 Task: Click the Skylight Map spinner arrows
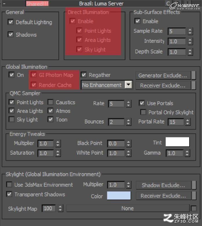tap(60, 208)
